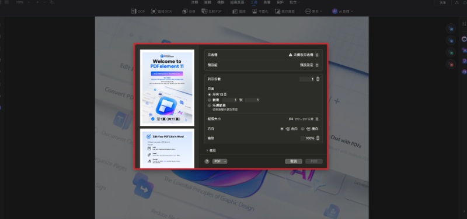Switch to the 轉換 (Convert) tab
Viewport: 467px width, 219px height.
tap(221, 2)
